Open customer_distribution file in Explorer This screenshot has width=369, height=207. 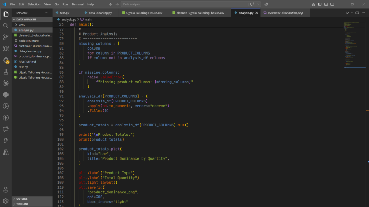[x=32, y=46]
